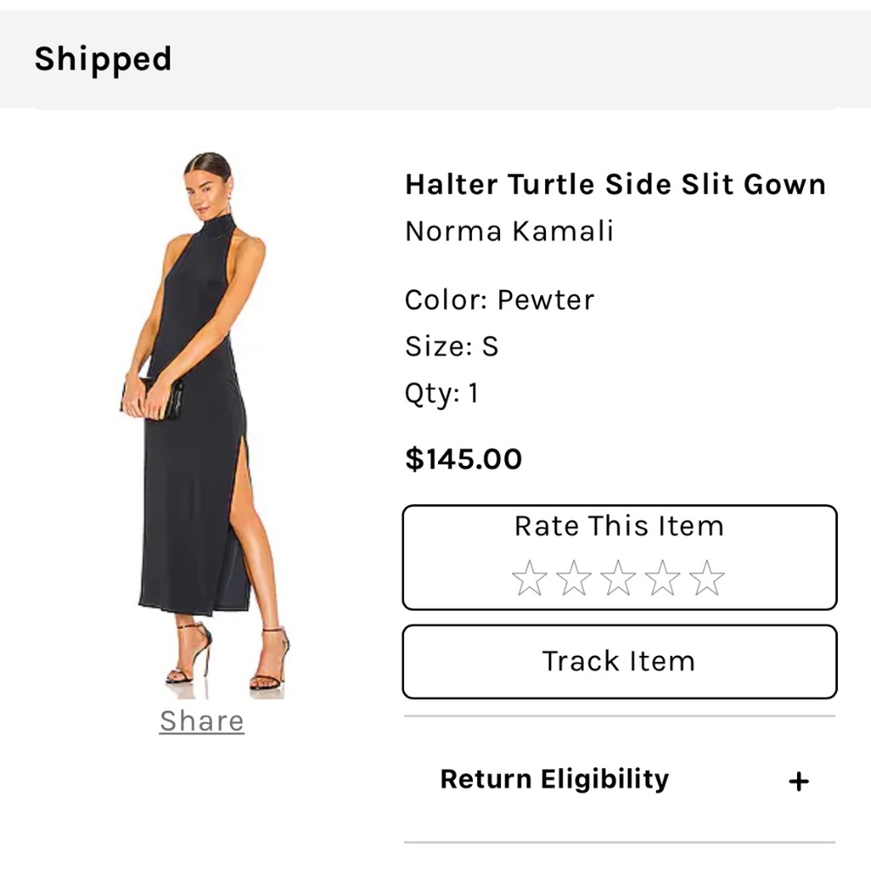The height and width of the screenshot is (871, 871).
Task: Set the rating to three stars
Action: coord(619,575)
